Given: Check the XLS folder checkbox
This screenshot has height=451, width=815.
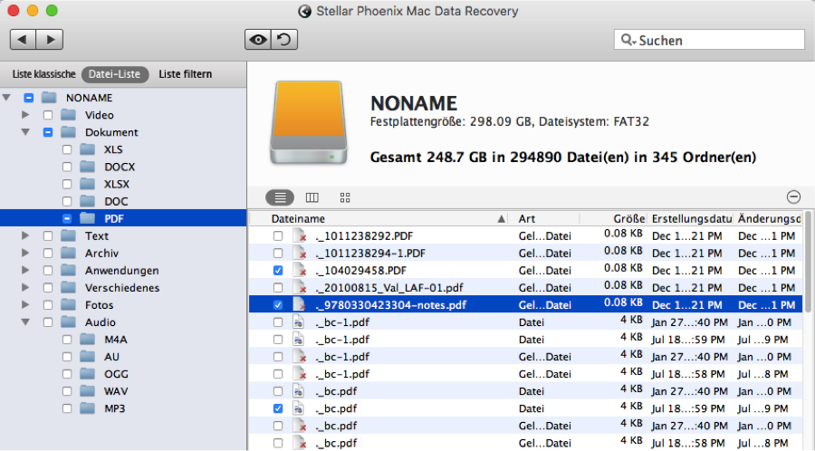Looking at the screenshot, I should pyautogui.click(x=67, y=149).
